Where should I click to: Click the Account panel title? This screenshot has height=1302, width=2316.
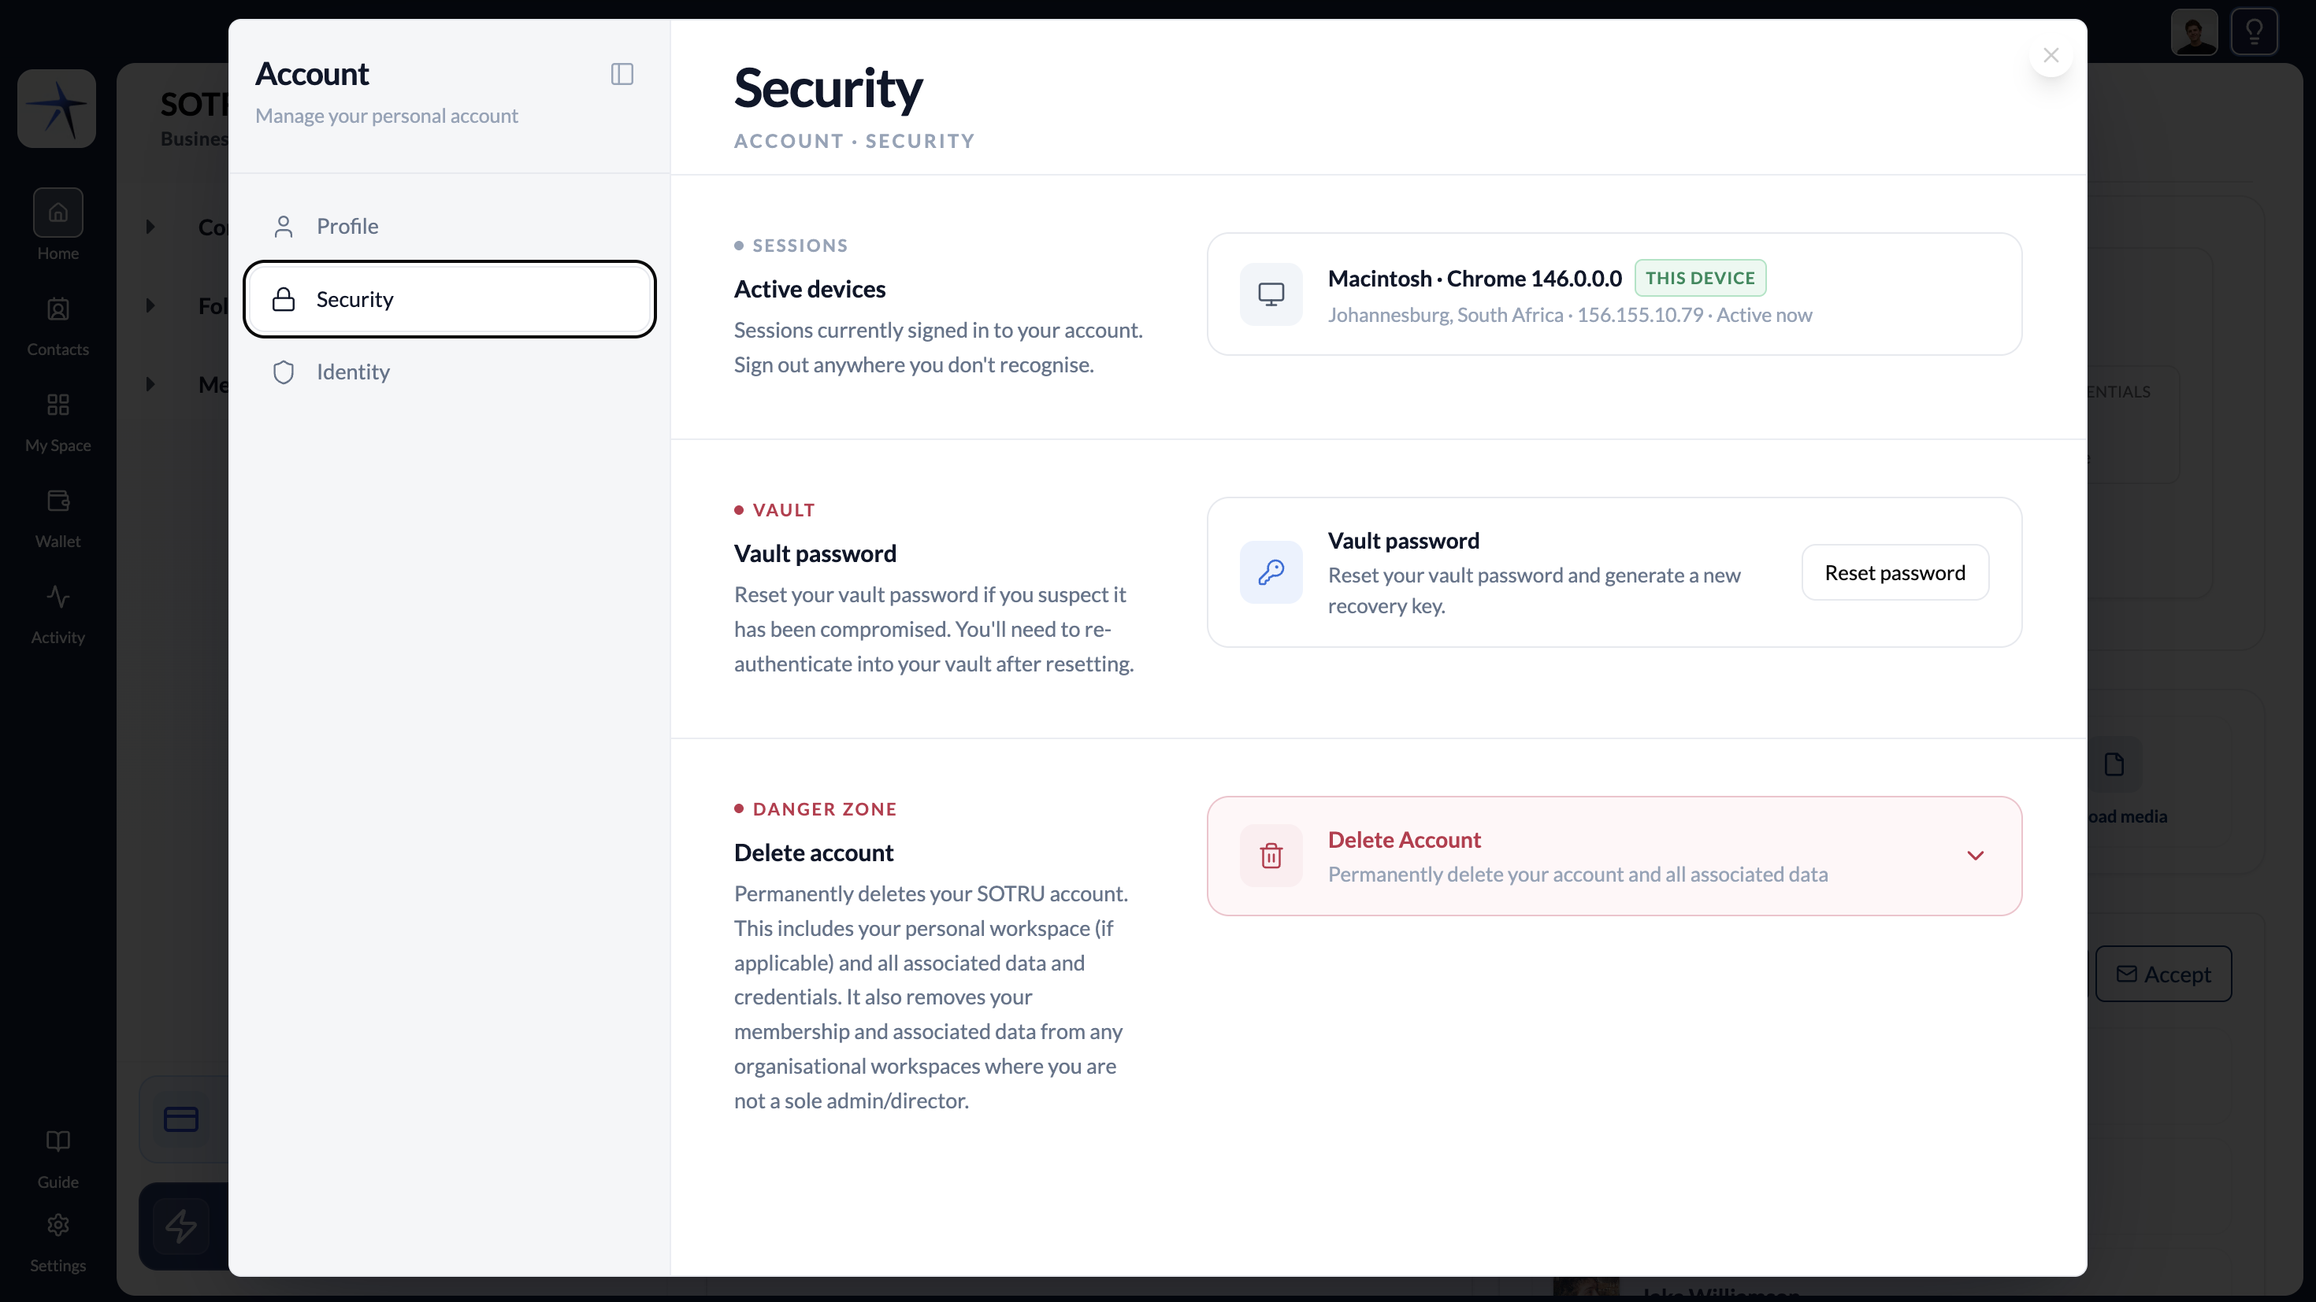(312, 74)
